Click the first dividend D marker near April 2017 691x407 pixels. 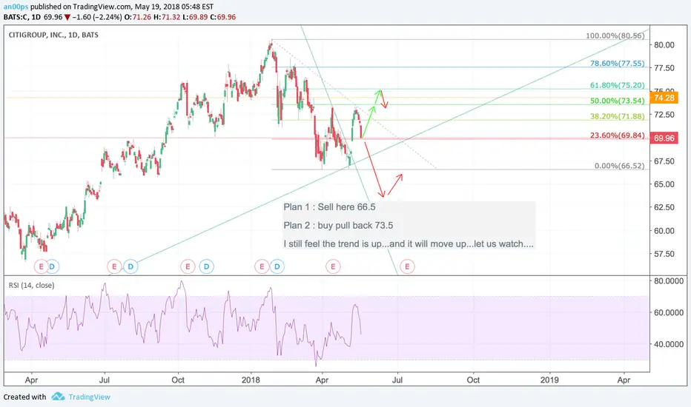click(x=52, y=266)
